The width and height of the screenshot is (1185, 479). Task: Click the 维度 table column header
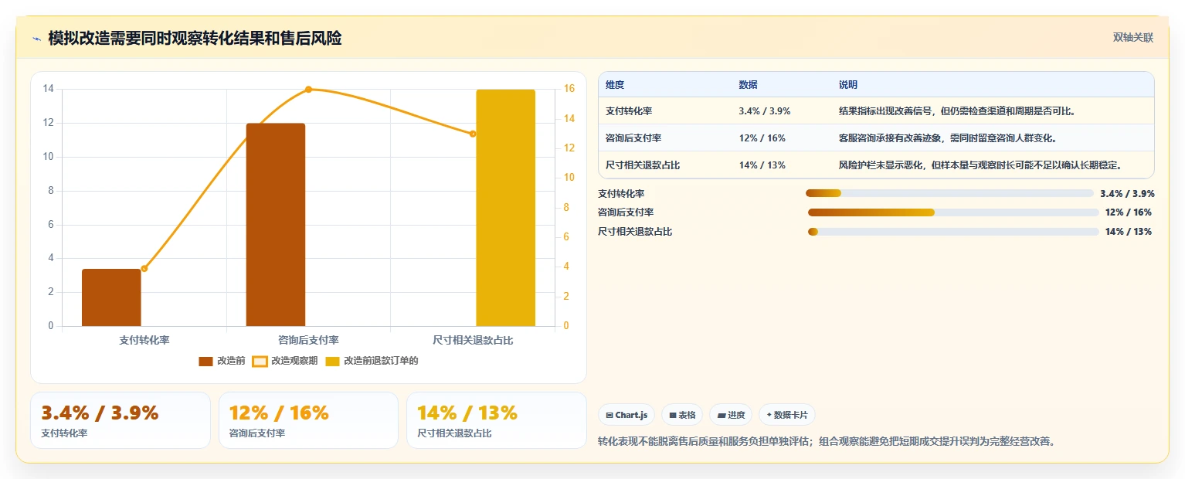pos(615,85)
